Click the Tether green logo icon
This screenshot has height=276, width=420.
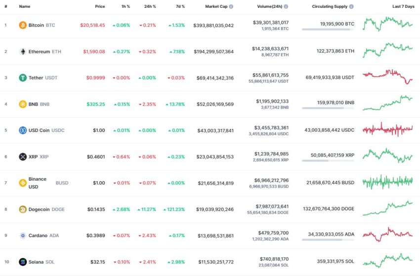point(23,78)
